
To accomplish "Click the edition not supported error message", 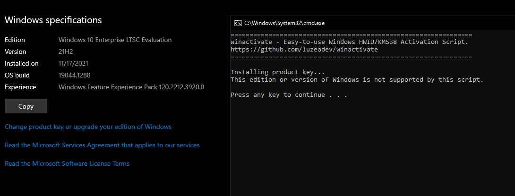I will tap(357, 80).
